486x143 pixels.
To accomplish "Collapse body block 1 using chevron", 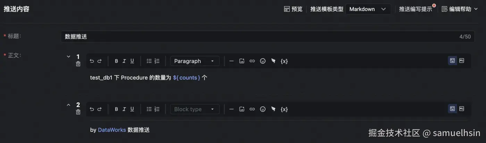I will tap(68, 56).
